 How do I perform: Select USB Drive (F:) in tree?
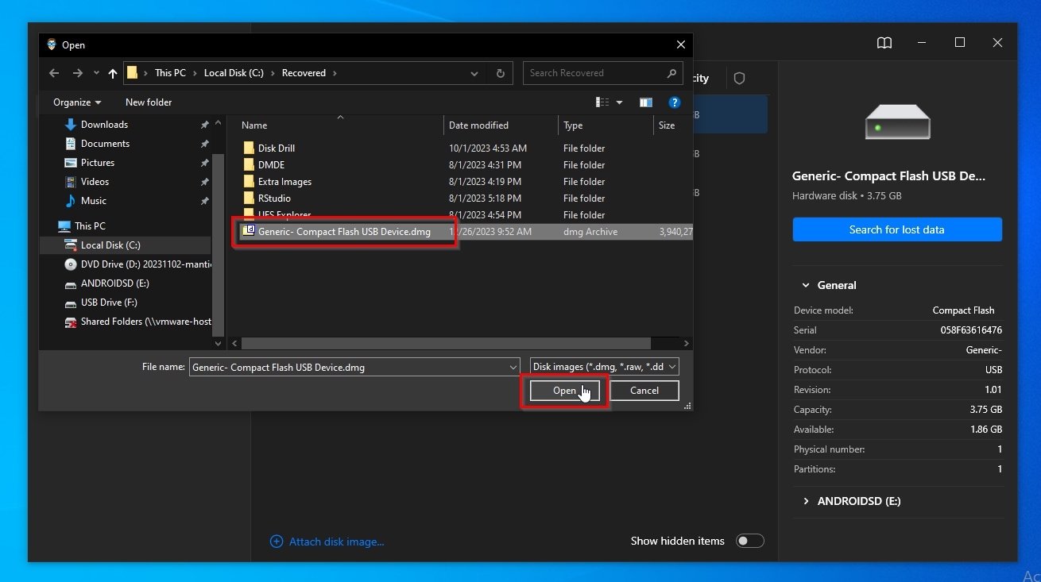[109, 303]
